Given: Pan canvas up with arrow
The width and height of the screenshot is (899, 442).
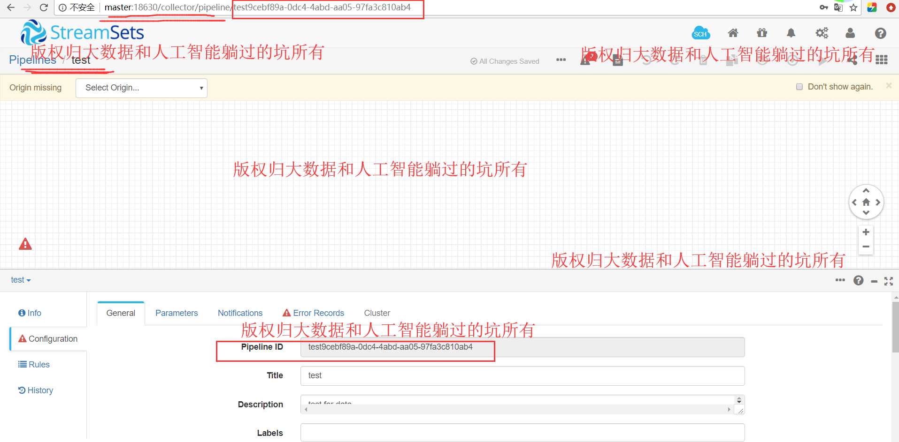Looking at the screenshot, I should [866, 191].
